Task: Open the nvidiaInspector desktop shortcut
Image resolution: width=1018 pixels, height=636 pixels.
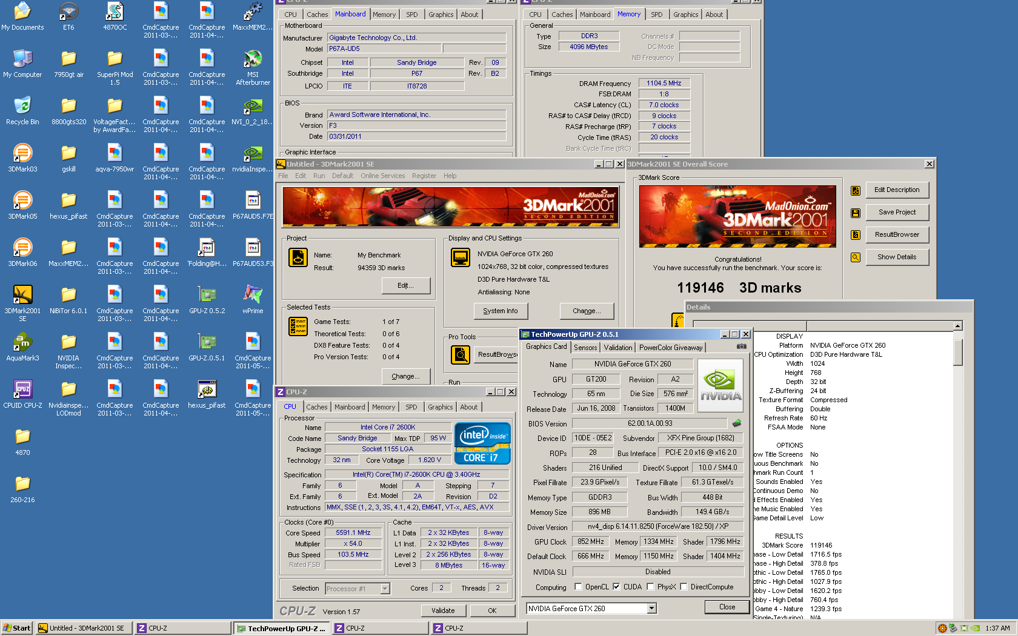Action: click(253, 157)
